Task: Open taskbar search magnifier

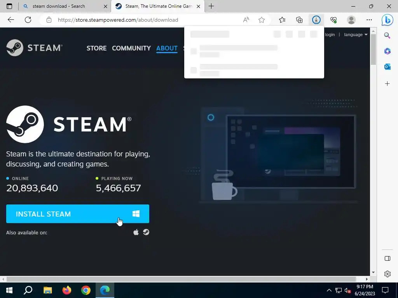Action: (x=28, y=290)
